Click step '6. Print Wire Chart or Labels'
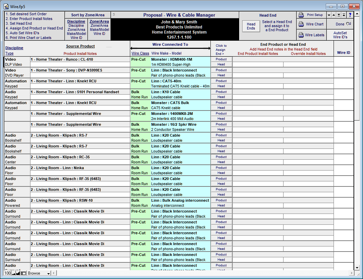Screen dimensions: 363x279 coord(28,38)
